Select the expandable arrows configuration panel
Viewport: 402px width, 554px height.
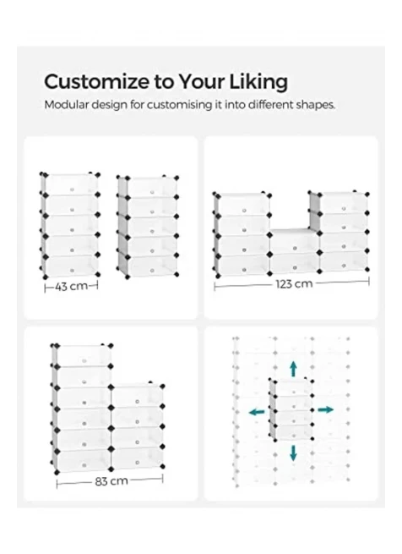click(291, 414)
